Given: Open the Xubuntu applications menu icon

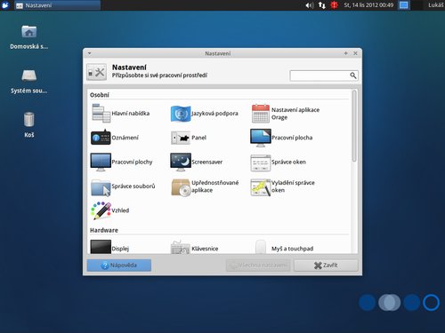Looking at the screenshot, I should point(5,5).
